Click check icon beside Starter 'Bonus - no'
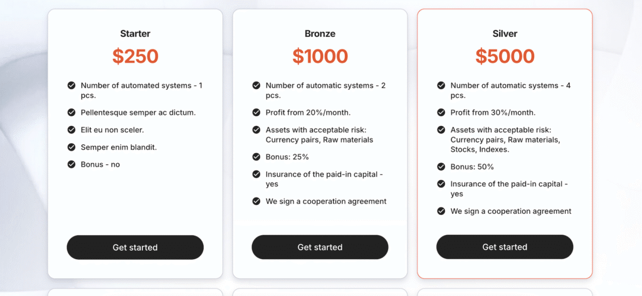Image resolution: width=642 pixels, height=296 pixels. point(71,164)
